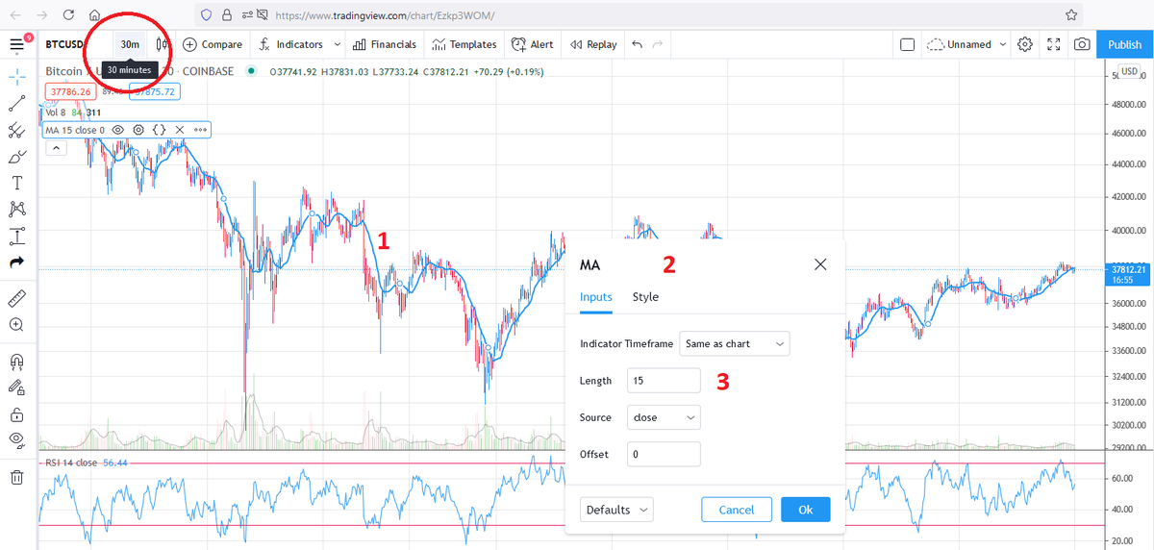Select the ruler measure tool
This screenshot has height=550, width=1154.
[x=16, y=298]
